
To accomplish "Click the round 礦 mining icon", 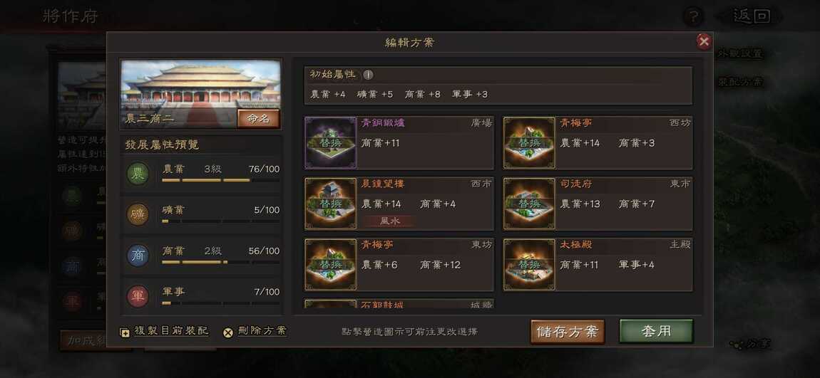I will click(138, 214).
